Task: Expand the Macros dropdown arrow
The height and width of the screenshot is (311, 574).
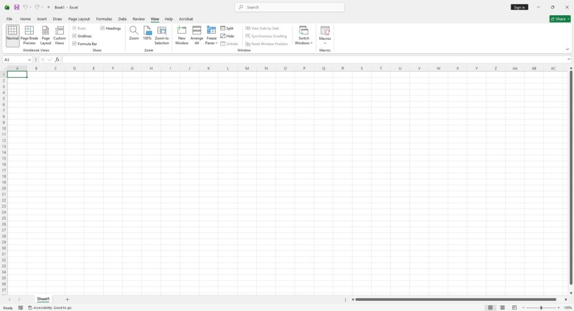Action: coord(325,43)
